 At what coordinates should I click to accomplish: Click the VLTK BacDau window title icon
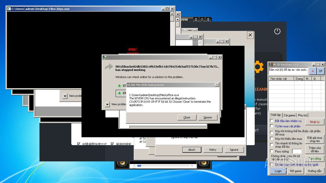[x=271, y=65]
